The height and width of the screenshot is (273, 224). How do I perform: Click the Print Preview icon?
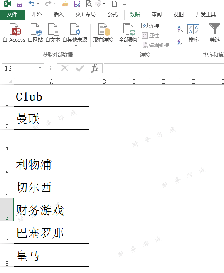89,4
